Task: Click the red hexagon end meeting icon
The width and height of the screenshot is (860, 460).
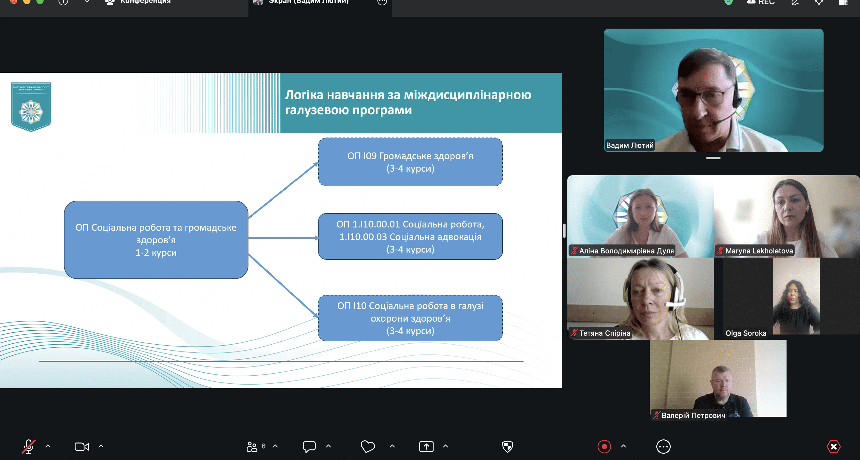Action: [833, 446]
